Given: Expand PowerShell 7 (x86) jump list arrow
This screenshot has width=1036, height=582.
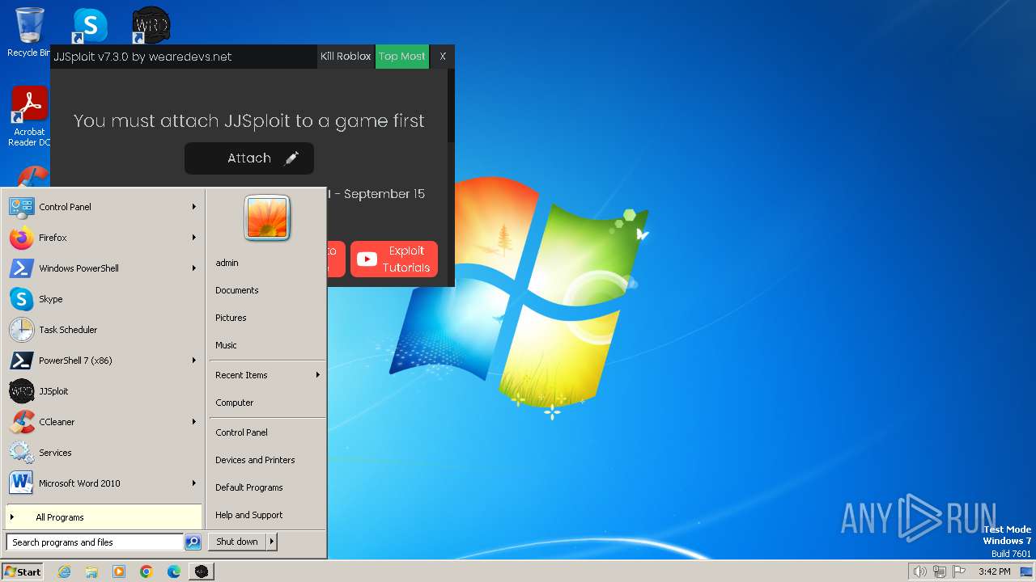Looking at the screenshot, I should pos(194,361).
